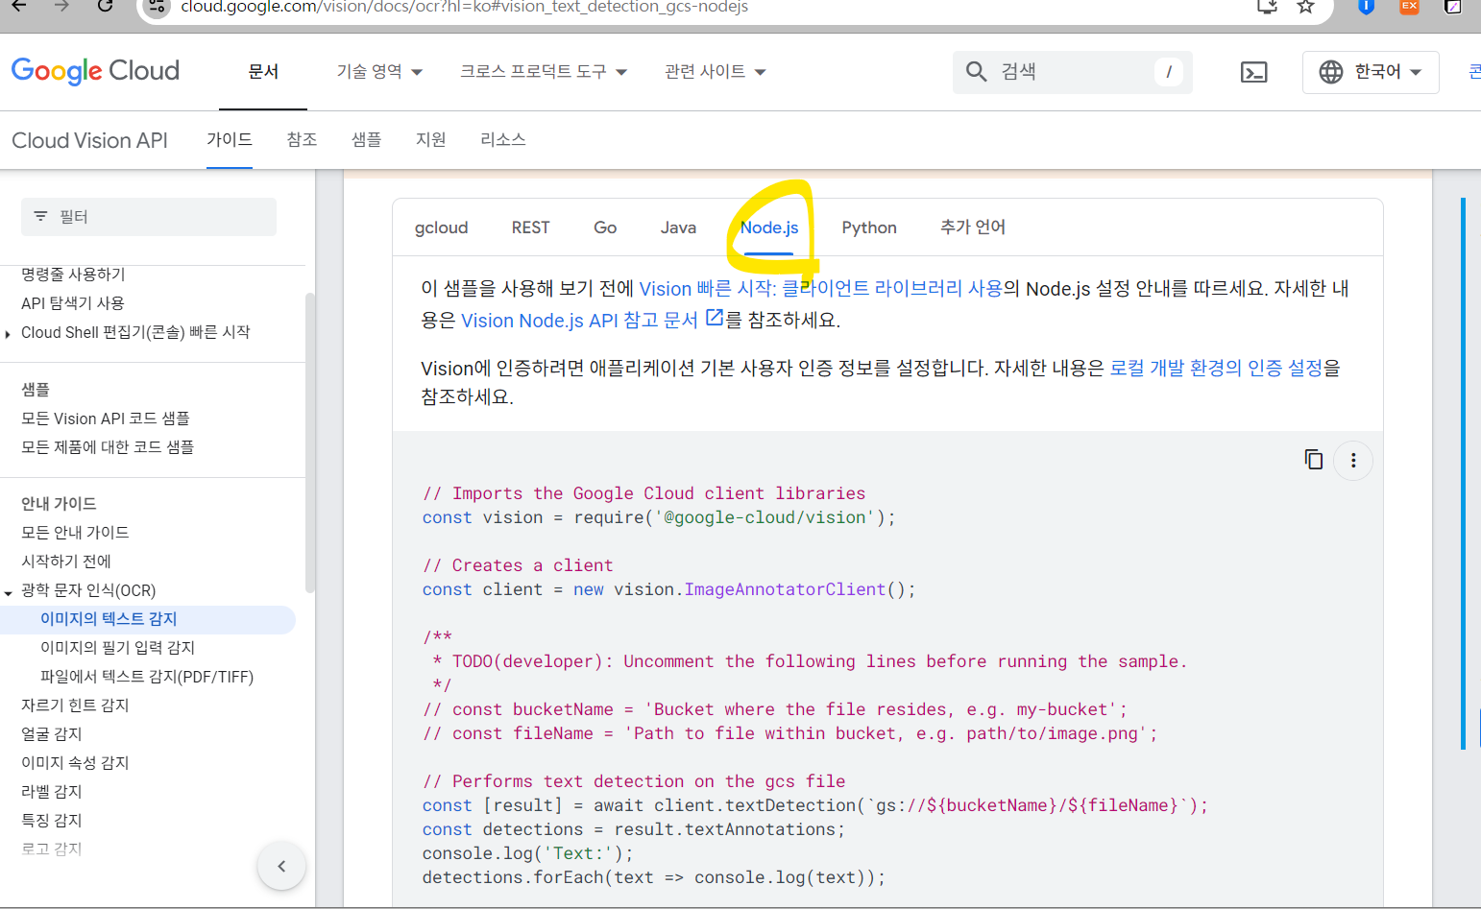1481x909 pixels.
Task: Switch to the 샘플 tab
Action: (x=366, y=140)
